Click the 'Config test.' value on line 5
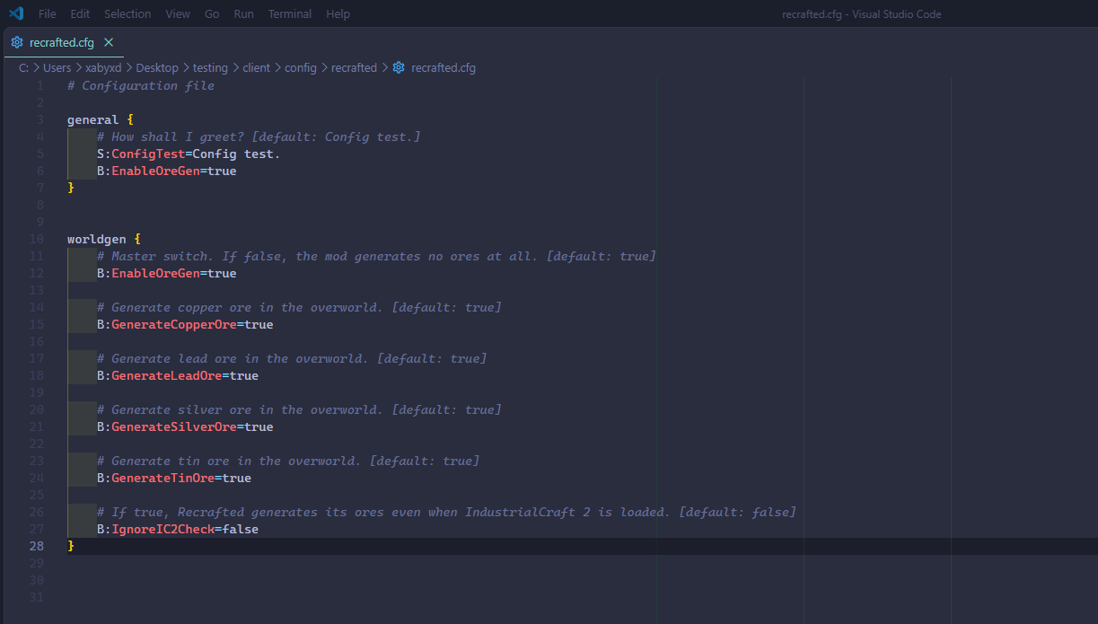 pyautogui.click(x=237, y=154)
